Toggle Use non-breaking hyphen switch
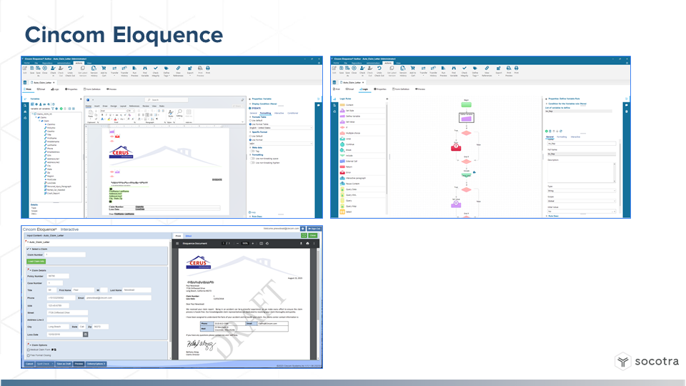 click(x=252, y=162)
